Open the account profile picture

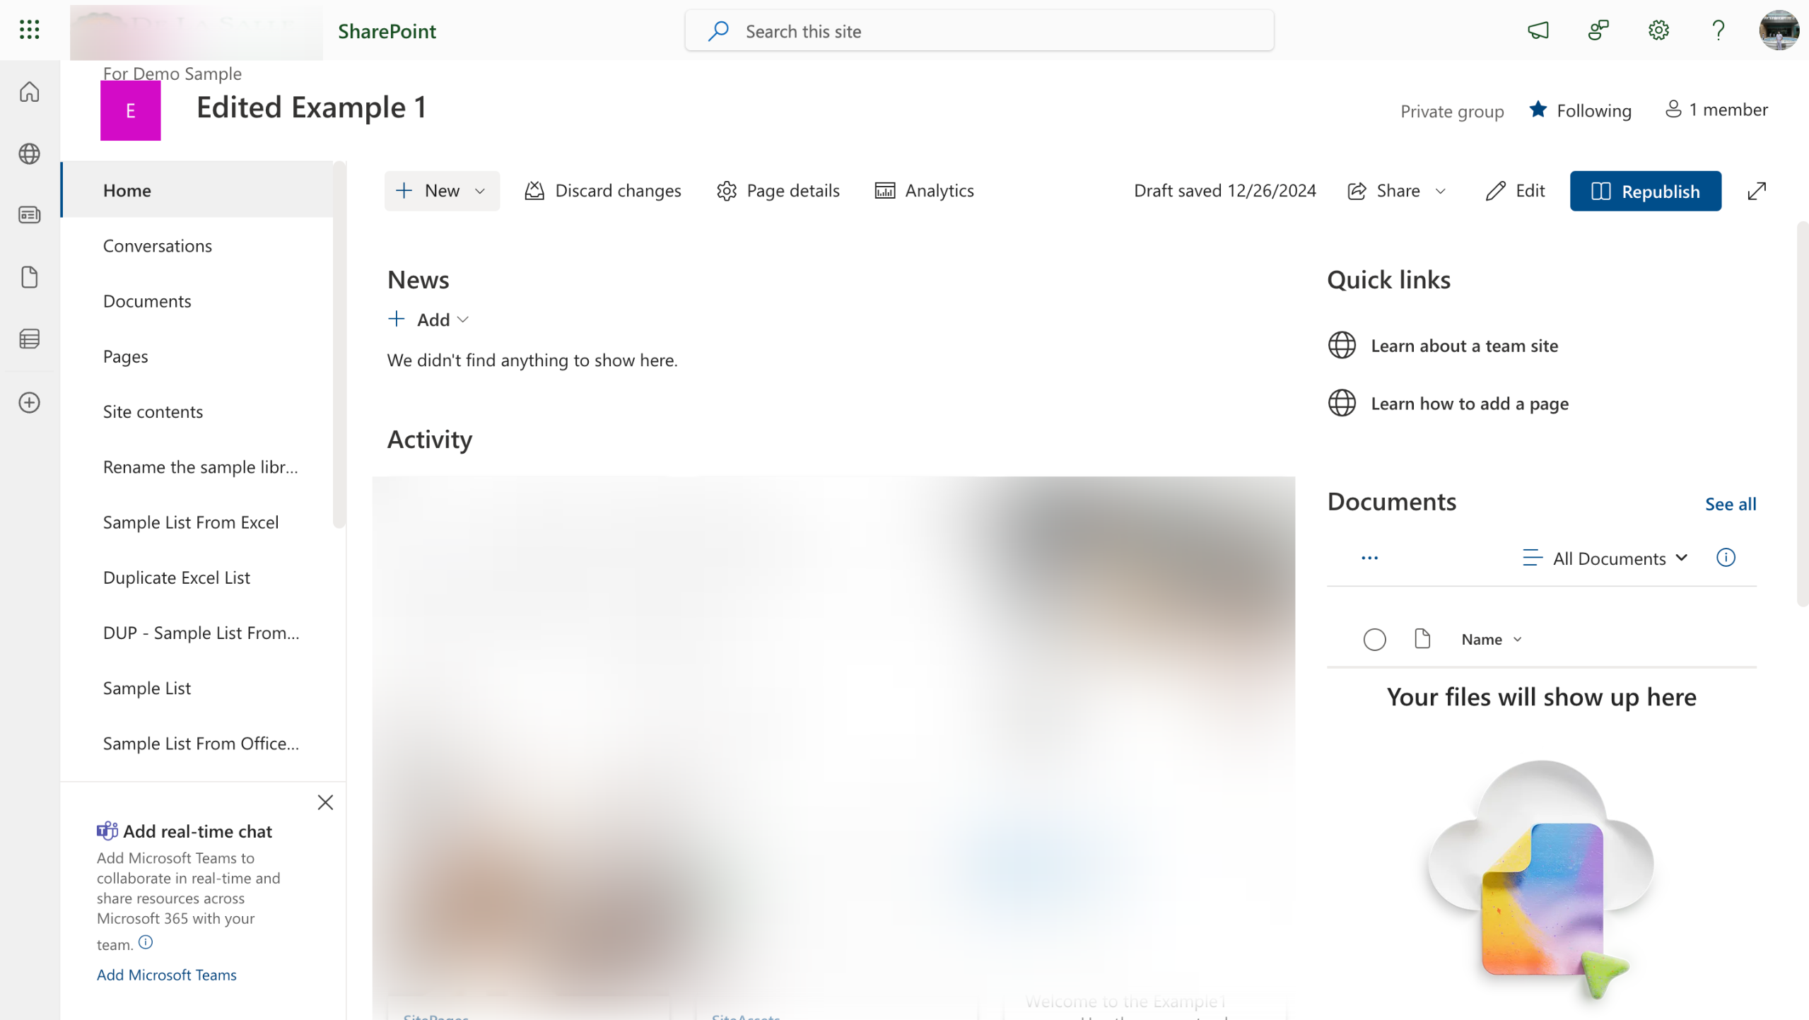1779,30
